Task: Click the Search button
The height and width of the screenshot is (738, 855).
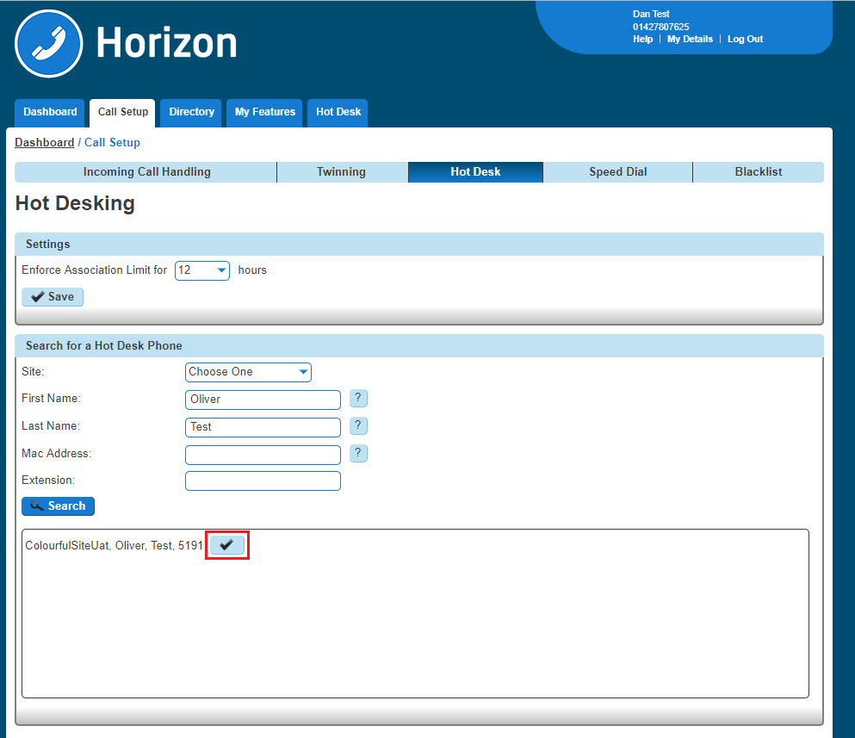Action: point(58,506)
